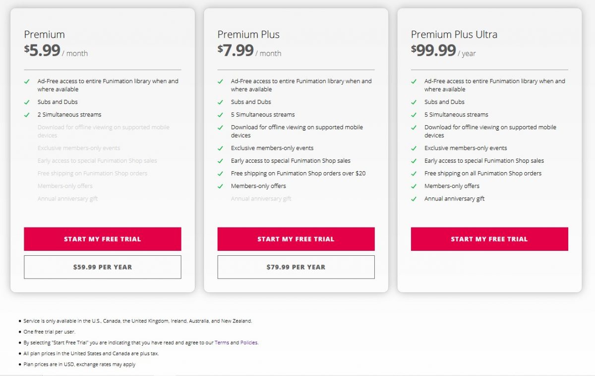This screenshot has width=595, height=376.
Task: Click Premium Plus checkmark for Members-only offers
Action: click(x=220, y=187)
